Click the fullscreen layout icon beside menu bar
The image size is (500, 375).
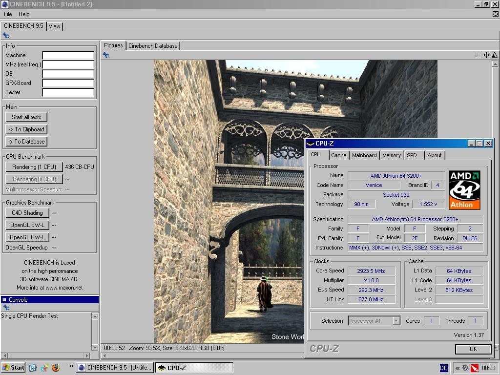pyautogui.click(x=495, y=14)
